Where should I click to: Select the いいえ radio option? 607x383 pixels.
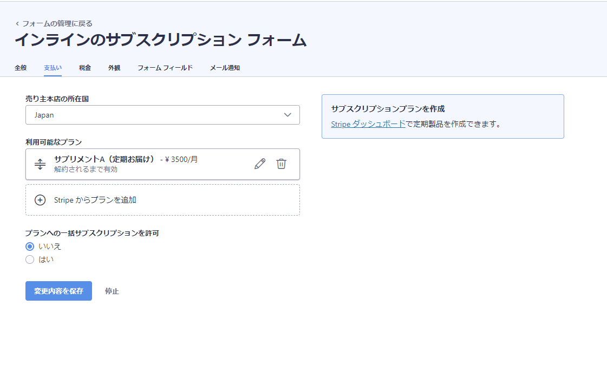tap(30, 246)
